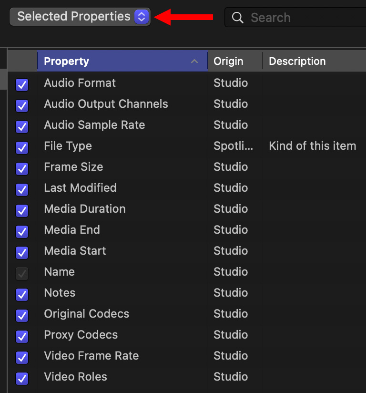
Task: Disable the Frame Size property checkbox
Action: [x=22, y=169]
